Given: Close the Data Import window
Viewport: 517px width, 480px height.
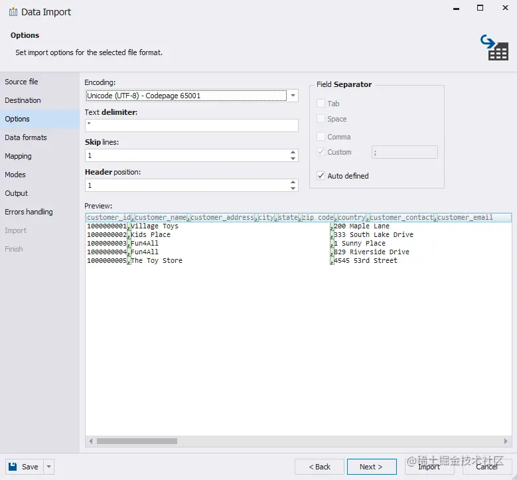Looking at the screenshot, I should pos(505,7).
